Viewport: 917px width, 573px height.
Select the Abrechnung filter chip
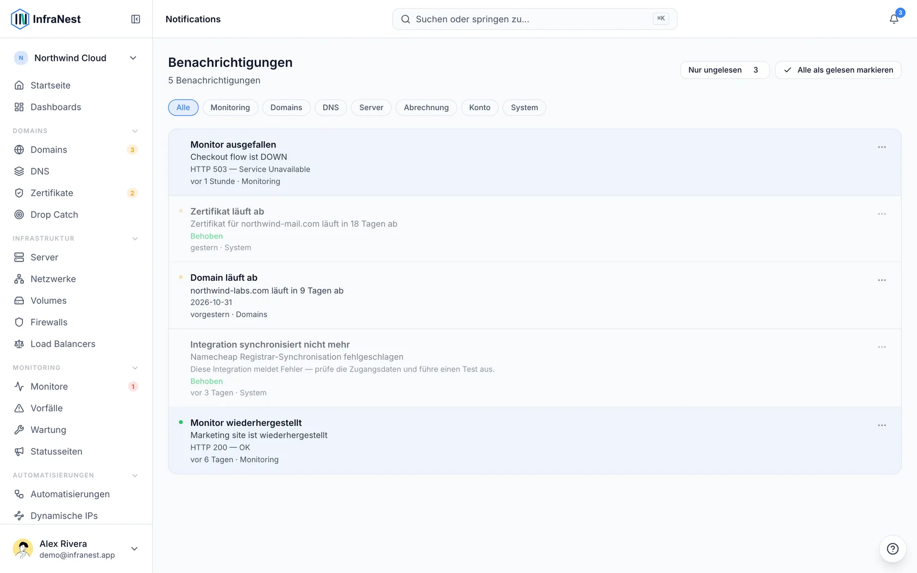pos(426,108)
